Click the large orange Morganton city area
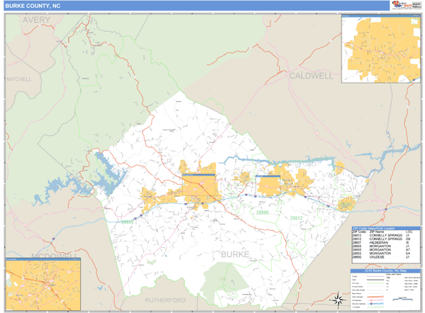This screenshot has height=313, width=425. [x=198, y=188]
